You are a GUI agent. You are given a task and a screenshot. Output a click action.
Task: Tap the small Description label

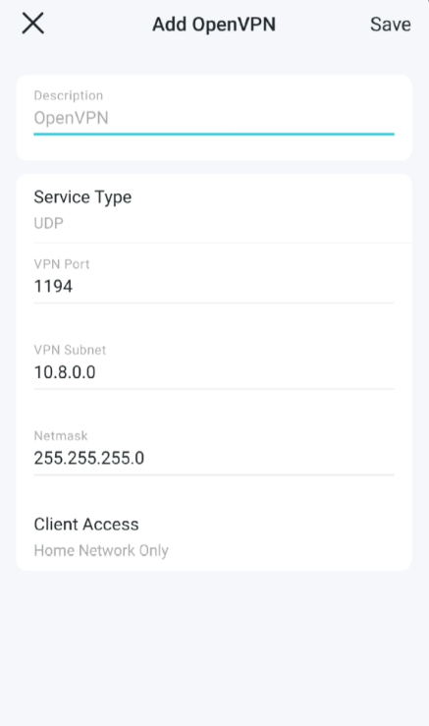coord(69,96)
